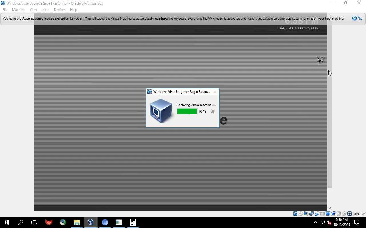Open the Devices menu
The image size is (366, 228).
[x=60, y=9]
